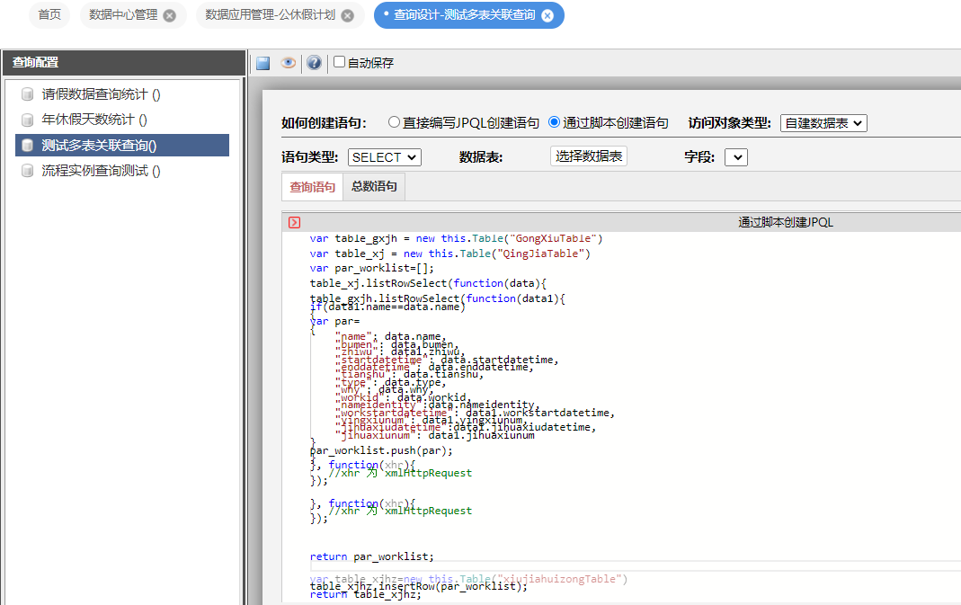This screenshot has height=605, width=961.
Task: Close the 查询设计-测试多表关联查询 tab
Action: [547, 15]
